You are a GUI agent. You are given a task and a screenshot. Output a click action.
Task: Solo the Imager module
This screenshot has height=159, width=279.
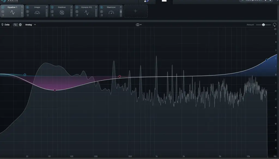(x=28, y=11)
